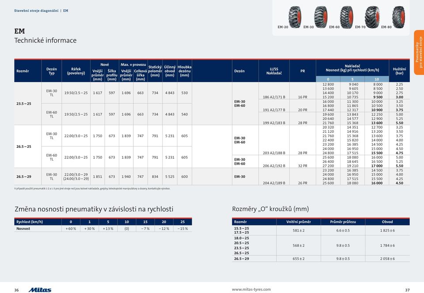424x293 pixels.
Task: Select the 16 PR ply rating
Action: pyautogui.click(x=303, y=97)
